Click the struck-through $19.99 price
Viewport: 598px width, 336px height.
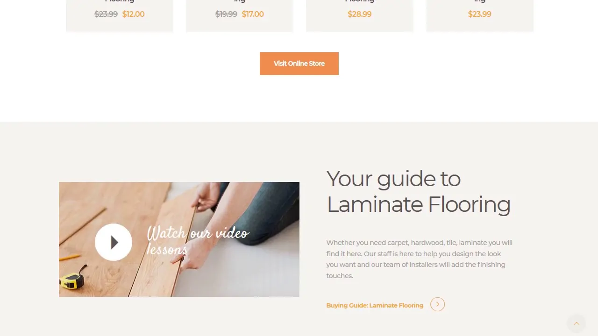point(226,14)
